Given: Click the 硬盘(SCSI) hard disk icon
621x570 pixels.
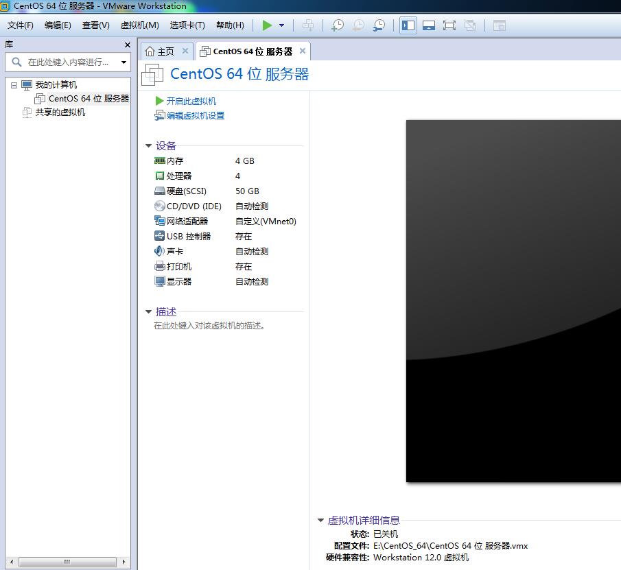Looking at the screenshot, I should tap(160, 191).
